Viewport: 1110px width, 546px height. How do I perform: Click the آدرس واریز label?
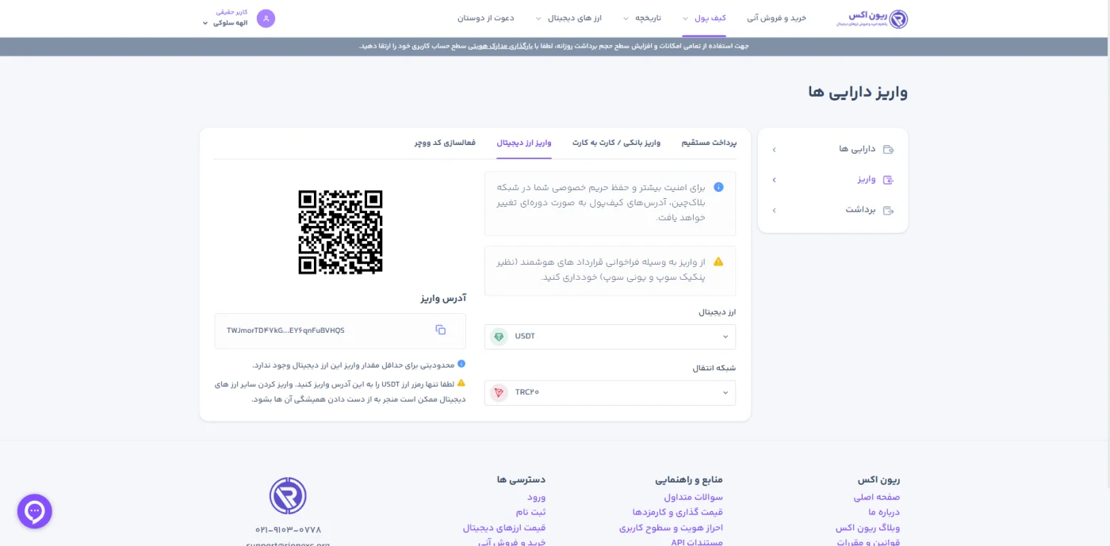(x=443, y=298)
